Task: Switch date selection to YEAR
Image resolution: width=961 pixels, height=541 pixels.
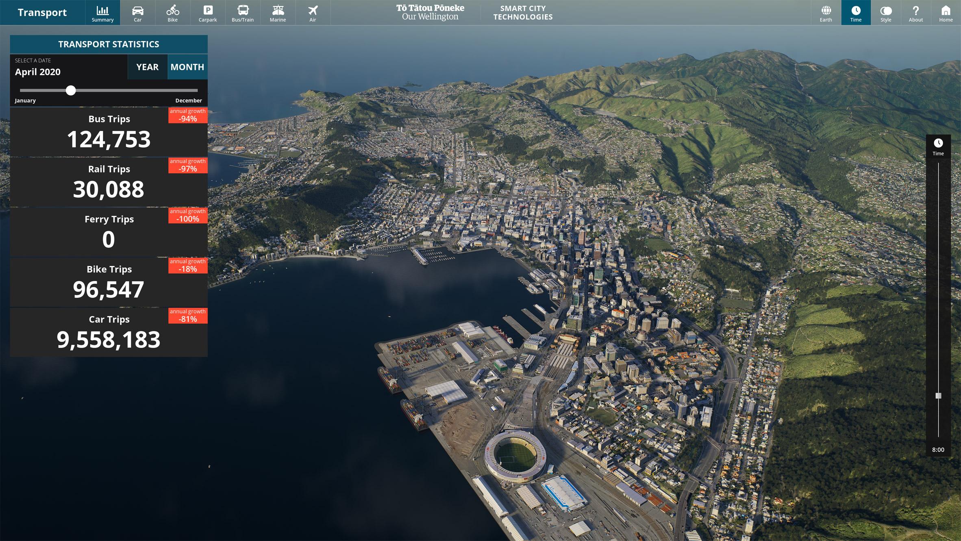Action: tap(147, 67)
